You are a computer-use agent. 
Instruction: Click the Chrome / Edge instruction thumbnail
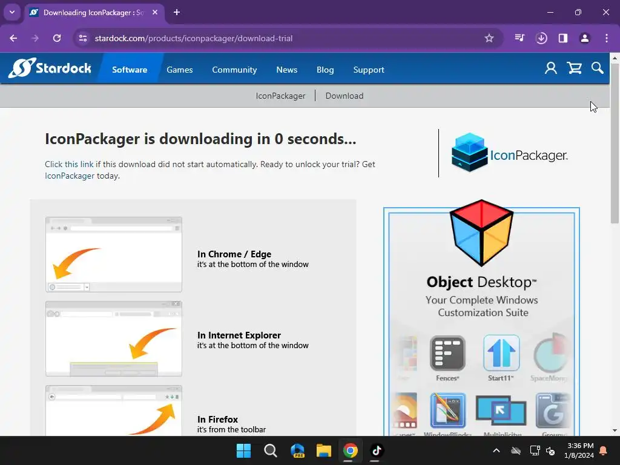click(x=114, y=255)
